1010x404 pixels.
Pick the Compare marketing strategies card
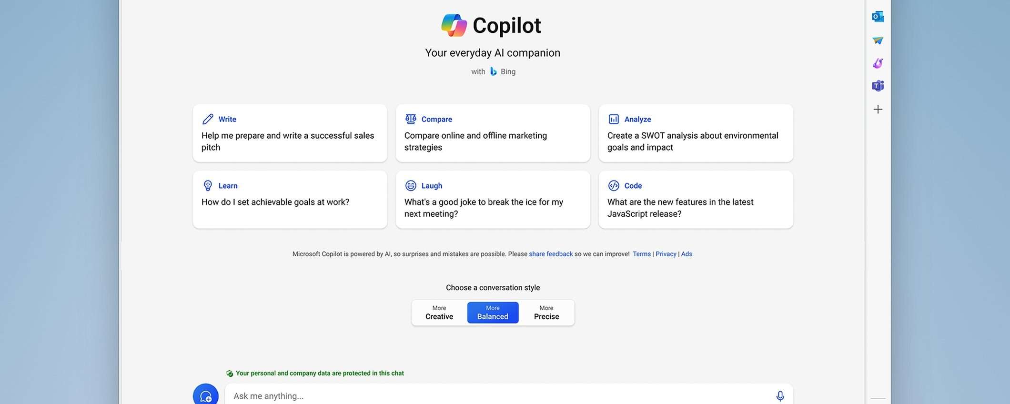click(493, 133)
